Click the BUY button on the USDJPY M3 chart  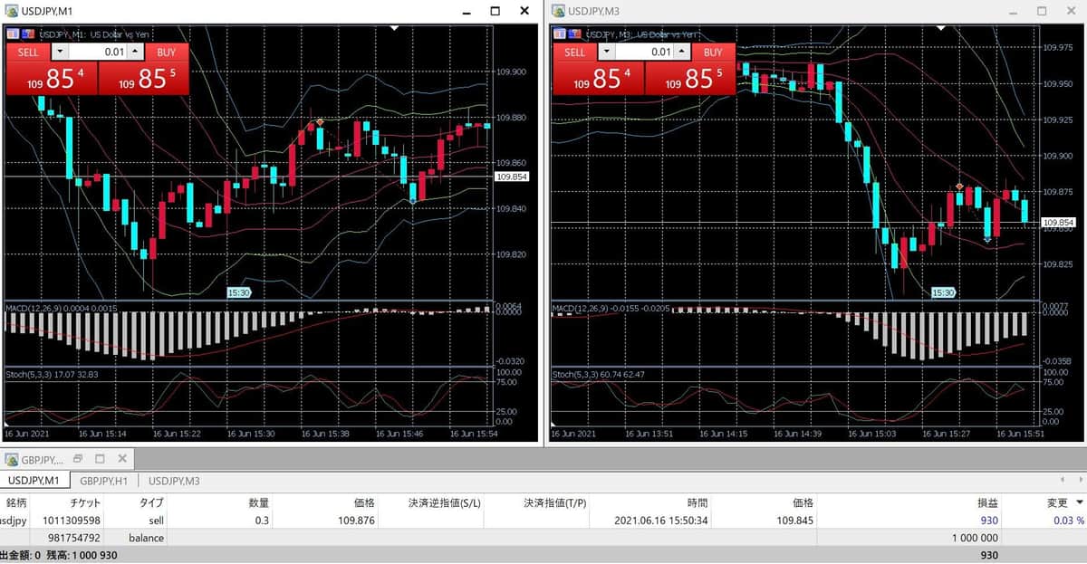713,53
